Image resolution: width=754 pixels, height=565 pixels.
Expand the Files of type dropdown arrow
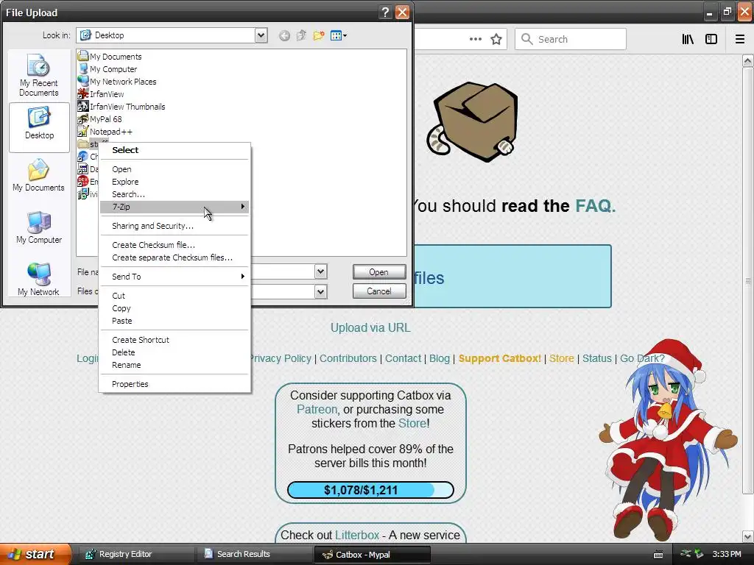pos(321,291)
